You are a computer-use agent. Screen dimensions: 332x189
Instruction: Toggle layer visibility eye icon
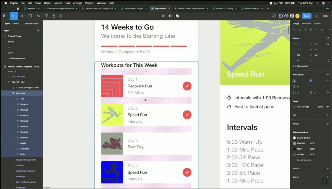tap(328, 107)
